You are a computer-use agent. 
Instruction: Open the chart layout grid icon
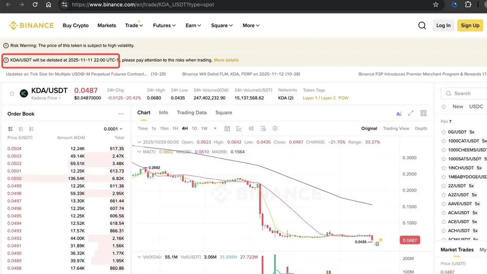coord(424,113)
